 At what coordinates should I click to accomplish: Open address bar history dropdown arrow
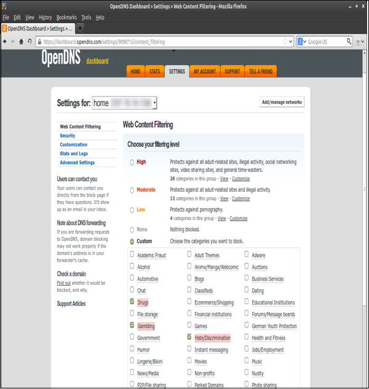tap(290, 42)
